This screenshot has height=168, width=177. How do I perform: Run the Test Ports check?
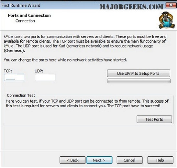point(154,119)
